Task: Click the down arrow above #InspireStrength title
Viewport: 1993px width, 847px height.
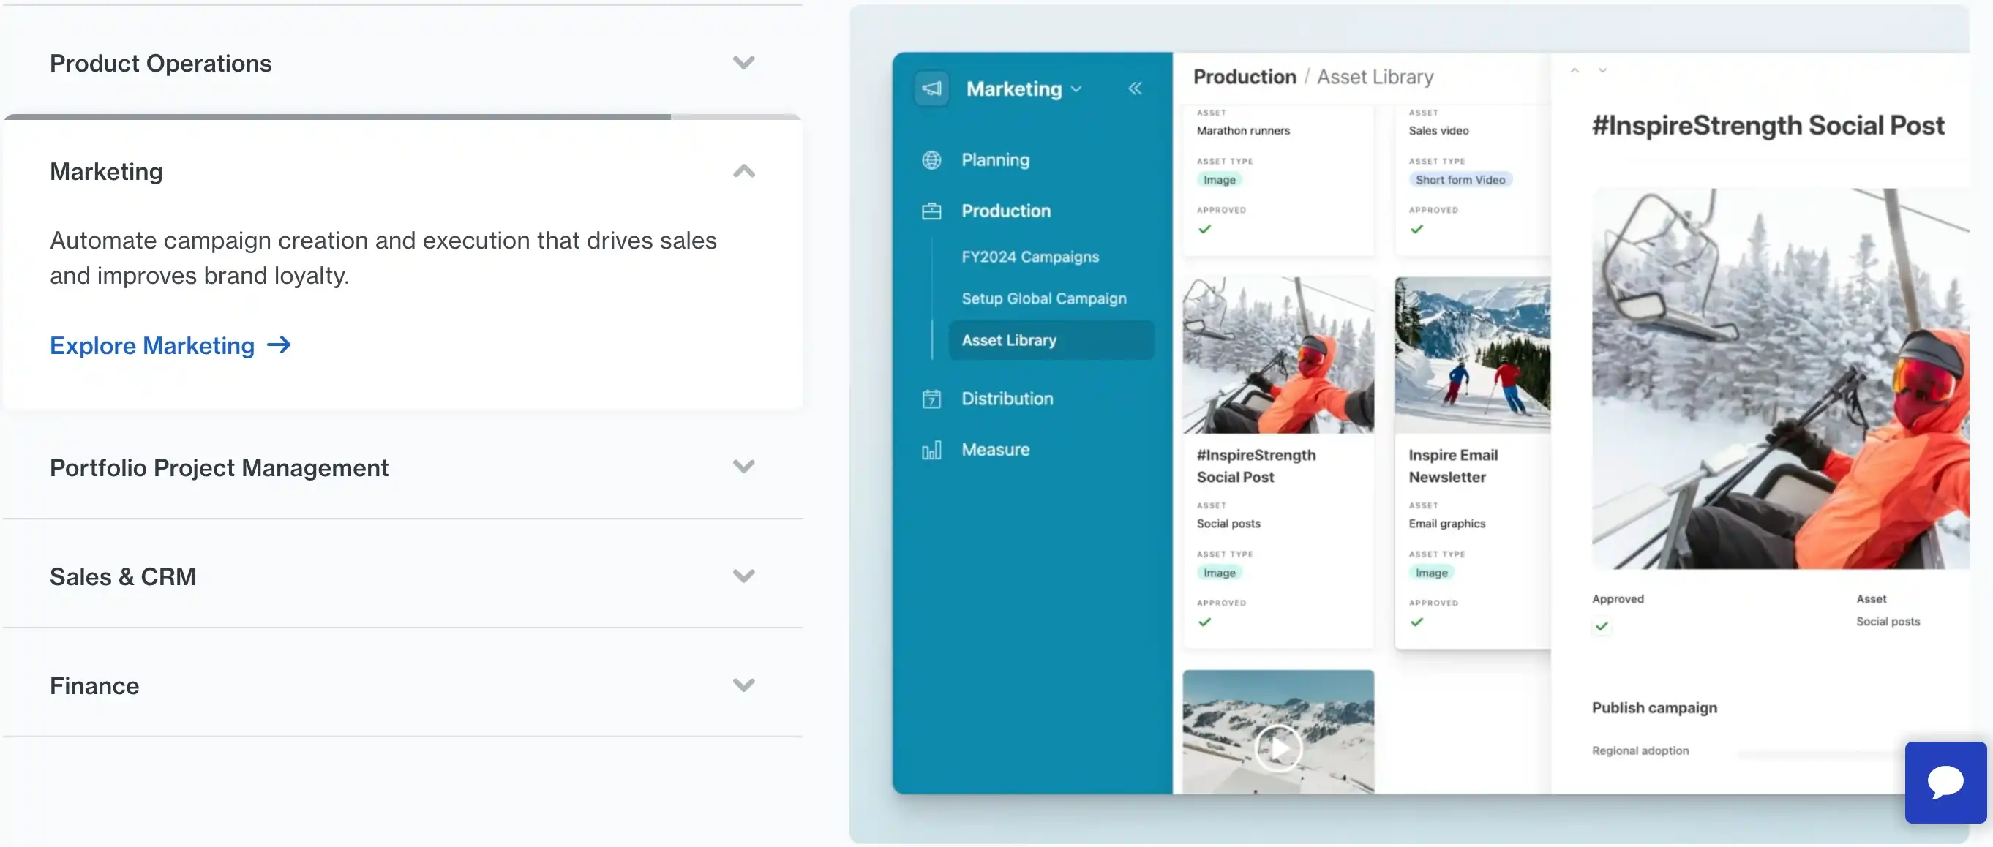Action: [1602, 70]
